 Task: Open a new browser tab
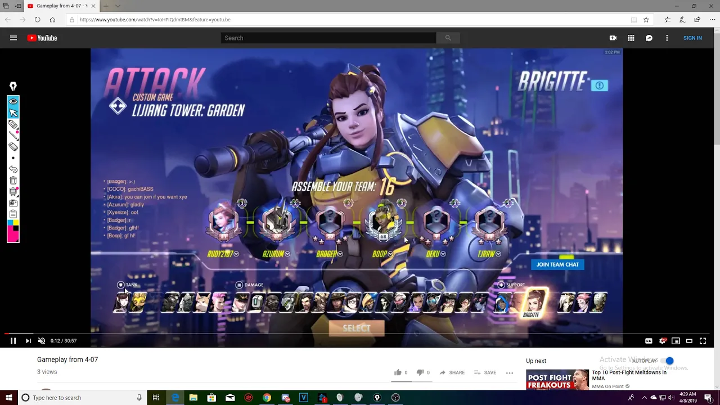(106, 6)
